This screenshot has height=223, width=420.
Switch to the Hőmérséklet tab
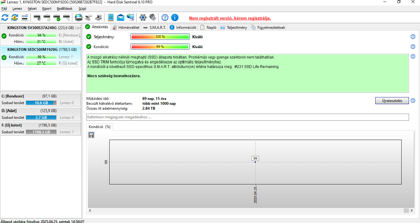(126, 27)
